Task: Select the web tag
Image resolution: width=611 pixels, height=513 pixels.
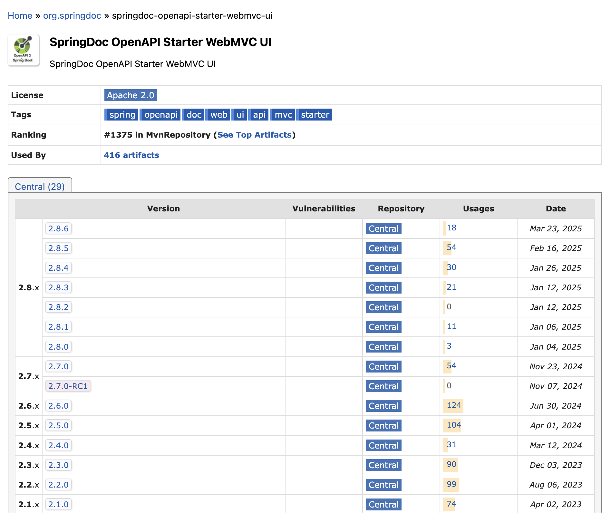Action: pos(218,114)
